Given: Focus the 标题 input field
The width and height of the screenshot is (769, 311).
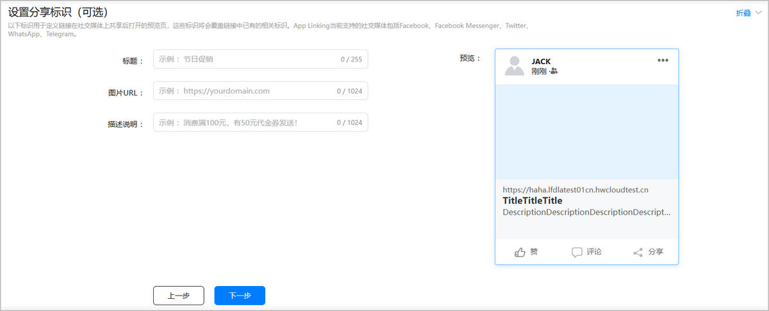Looking at the screenshot, I should tap(247, 59).
